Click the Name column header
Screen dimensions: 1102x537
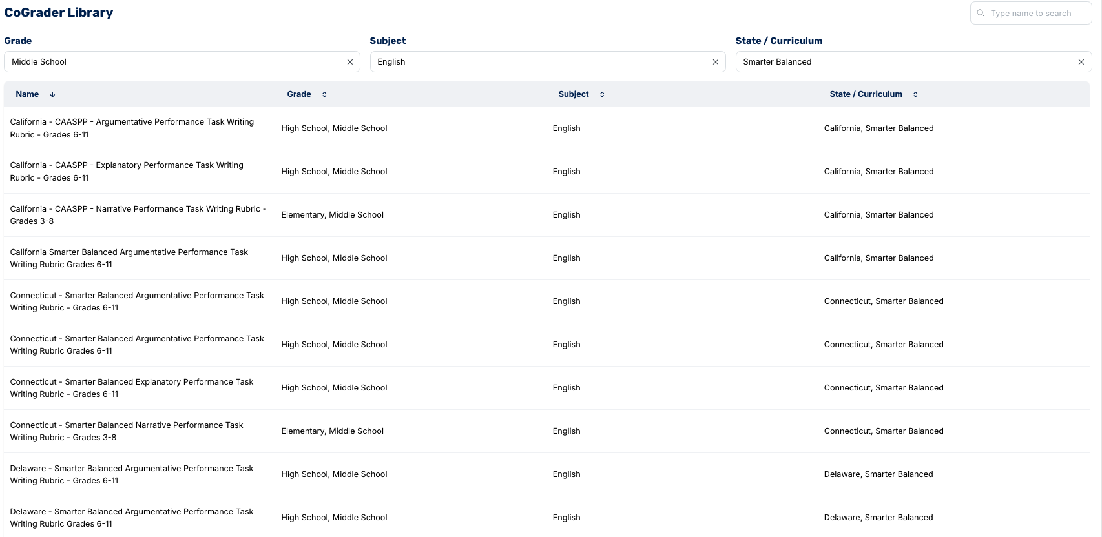(27, 94)
